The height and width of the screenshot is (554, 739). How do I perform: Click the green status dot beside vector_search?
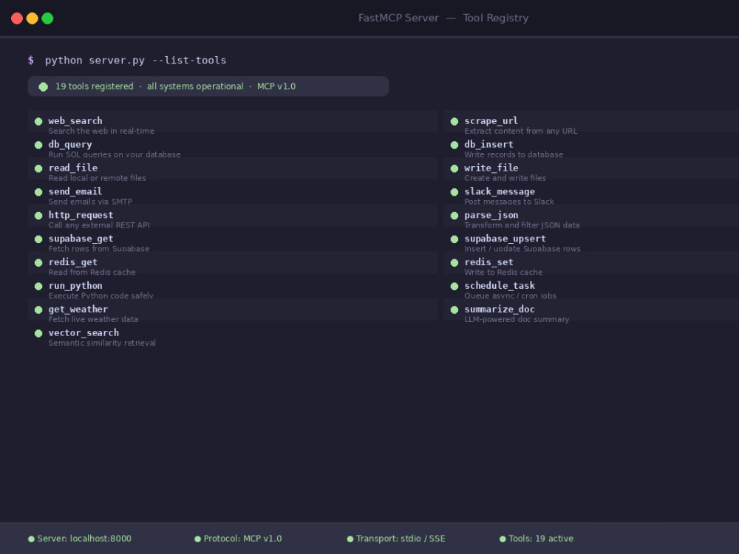(38, 334)
